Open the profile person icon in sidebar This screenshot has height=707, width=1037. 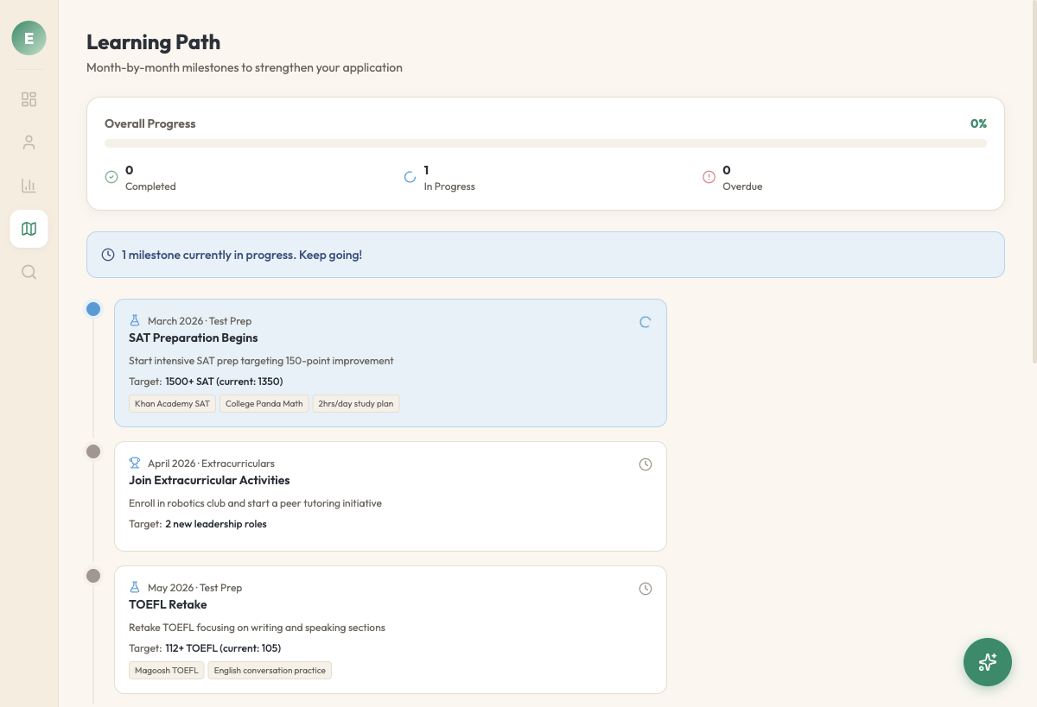pos(29,142)
